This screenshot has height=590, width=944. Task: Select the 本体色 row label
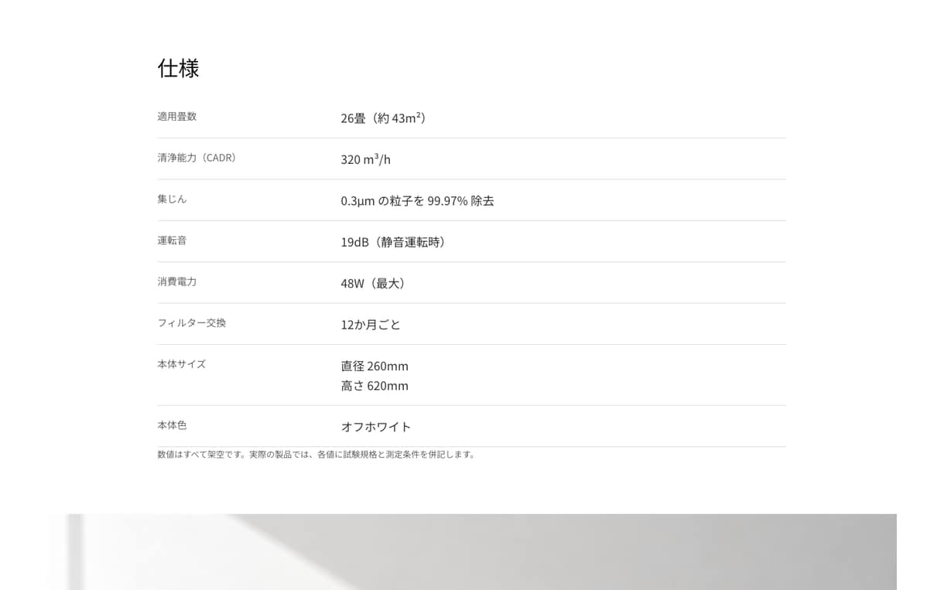pyautogui.click(x=172, y=425)
